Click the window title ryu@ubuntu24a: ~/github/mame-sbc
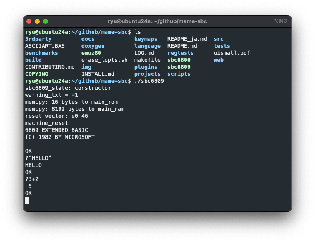Viewport: 315px width, 242px height. tap(157, 21)
